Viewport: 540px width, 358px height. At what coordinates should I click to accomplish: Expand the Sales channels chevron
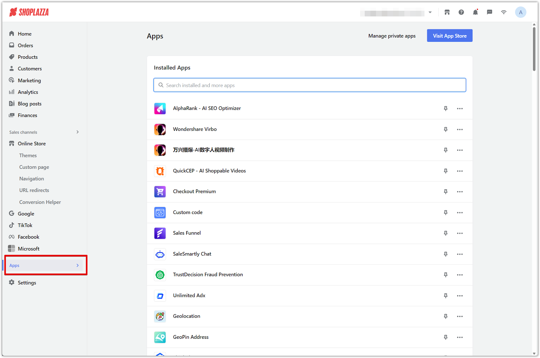[78, 132]
